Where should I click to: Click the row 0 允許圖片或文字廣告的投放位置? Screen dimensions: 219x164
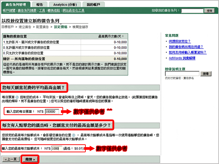(x=65, y=47)
